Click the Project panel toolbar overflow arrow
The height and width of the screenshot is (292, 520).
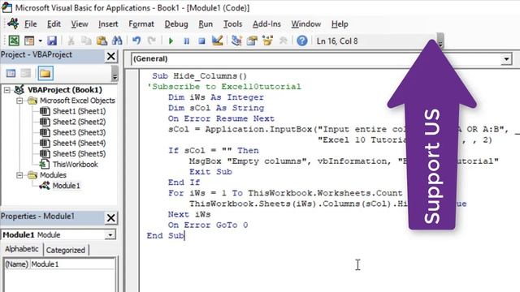[x=115, y=73]
